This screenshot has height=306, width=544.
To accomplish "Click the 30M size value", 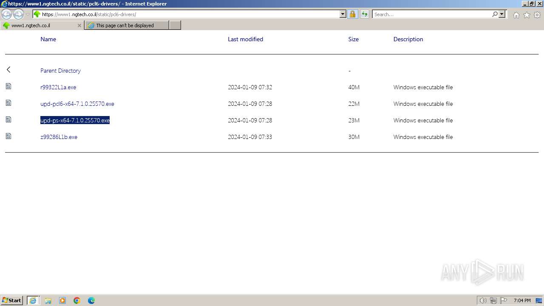I will (354, 137).
